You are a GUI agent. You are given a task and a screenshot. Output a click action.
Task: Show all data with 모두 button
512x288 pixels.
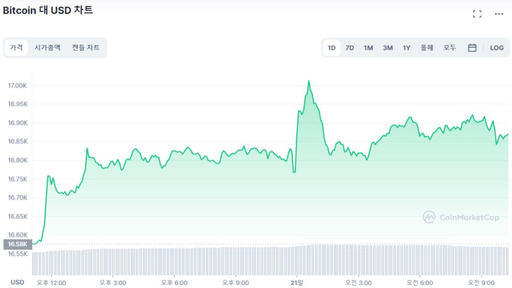point(449,48)
